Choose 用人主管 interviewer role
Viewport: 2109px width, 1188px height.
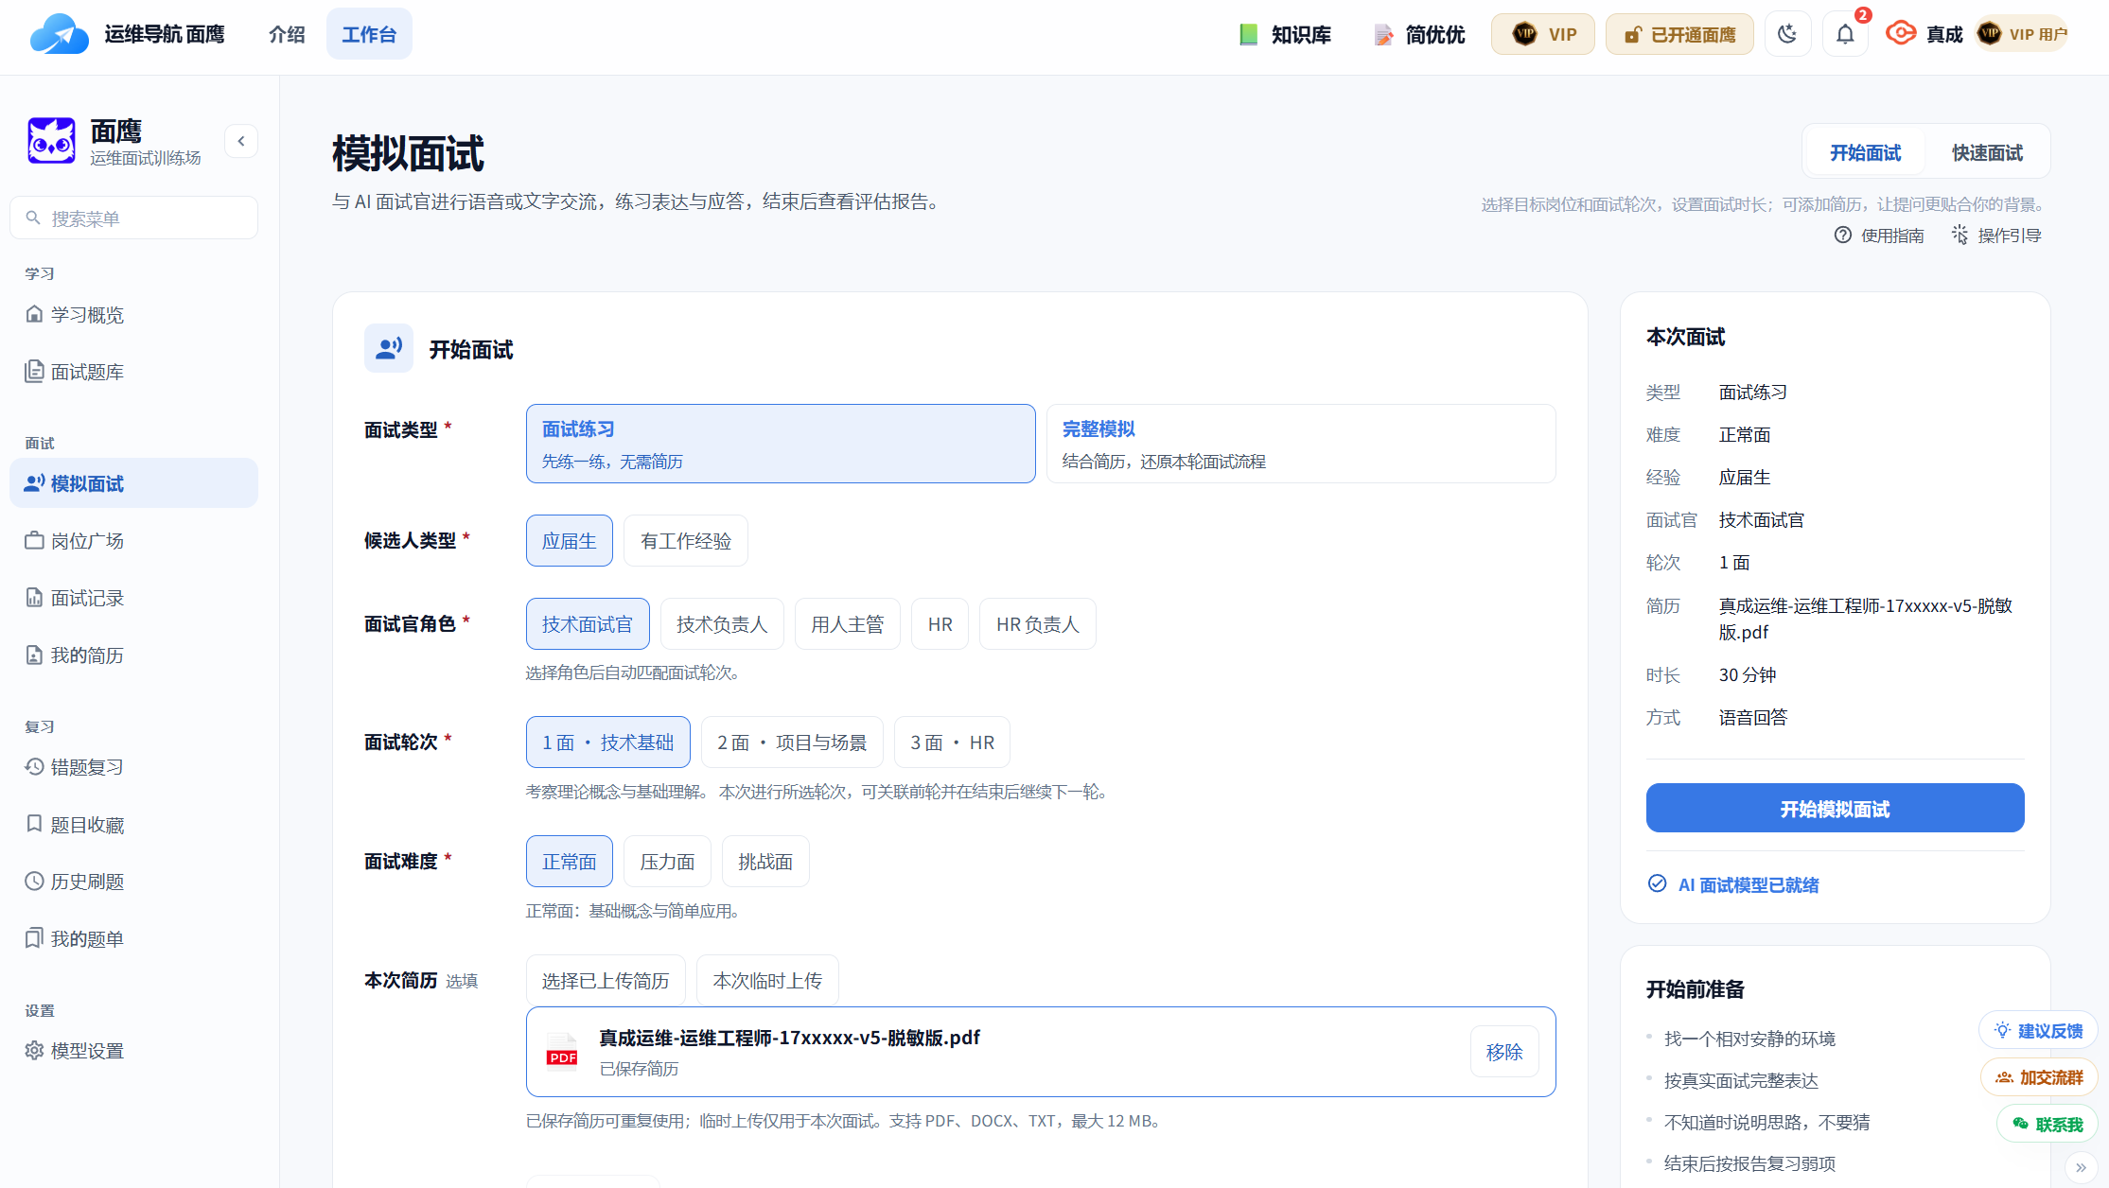click(x=847, y=624)
